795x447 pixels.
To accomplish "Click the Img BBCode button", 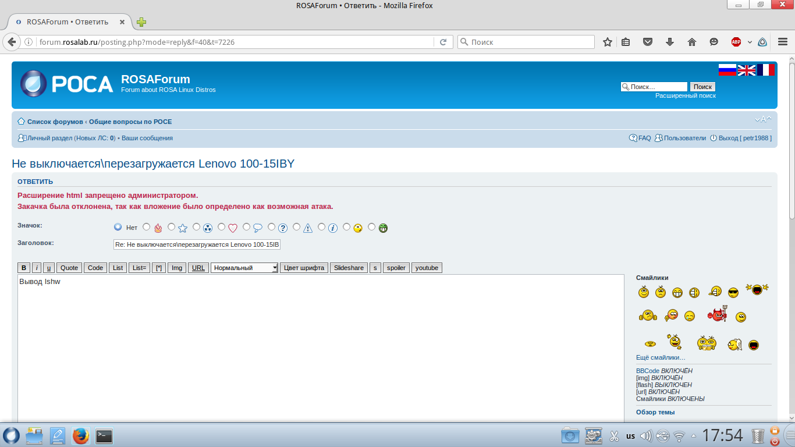I will pos(177,268).
